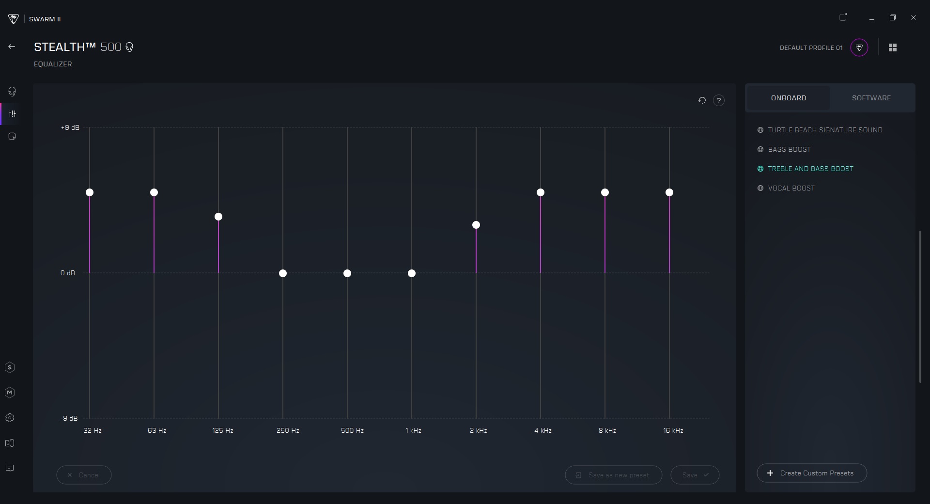Open the grid dashboard icon

tap(893, 47)
